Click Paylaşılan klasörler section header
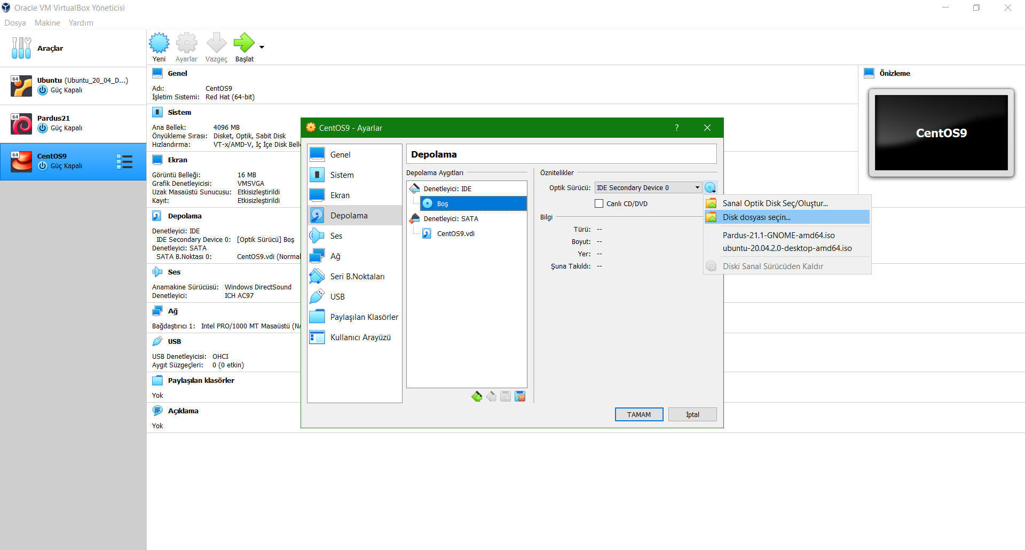 201,380
